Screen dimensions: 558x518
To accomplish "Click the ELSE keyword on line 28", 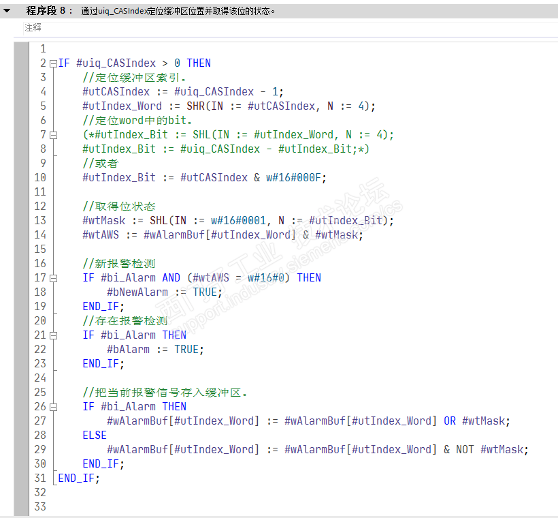I will [95, 436].
